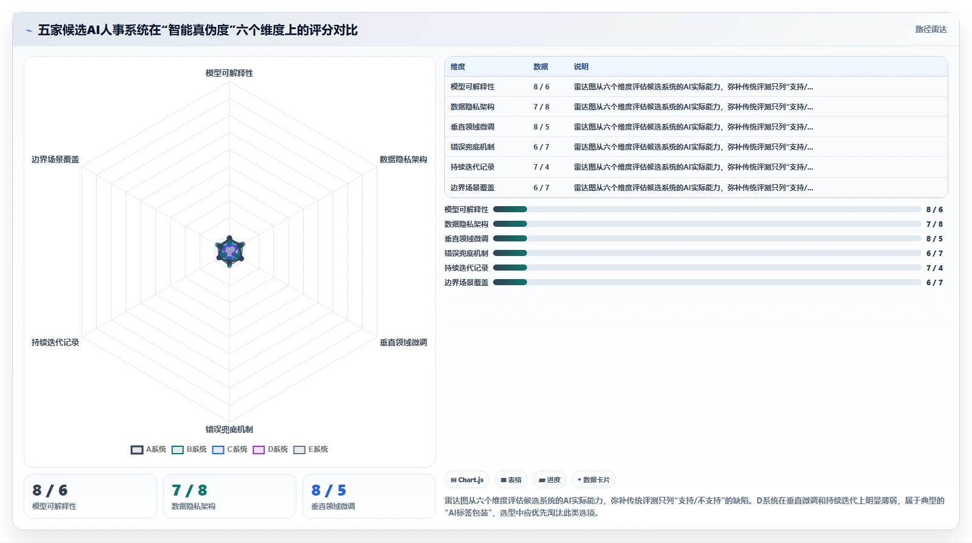Click the 错误兜底机制 radar axis label
Screen dimensions: 972x543
(x=229, y=429)
